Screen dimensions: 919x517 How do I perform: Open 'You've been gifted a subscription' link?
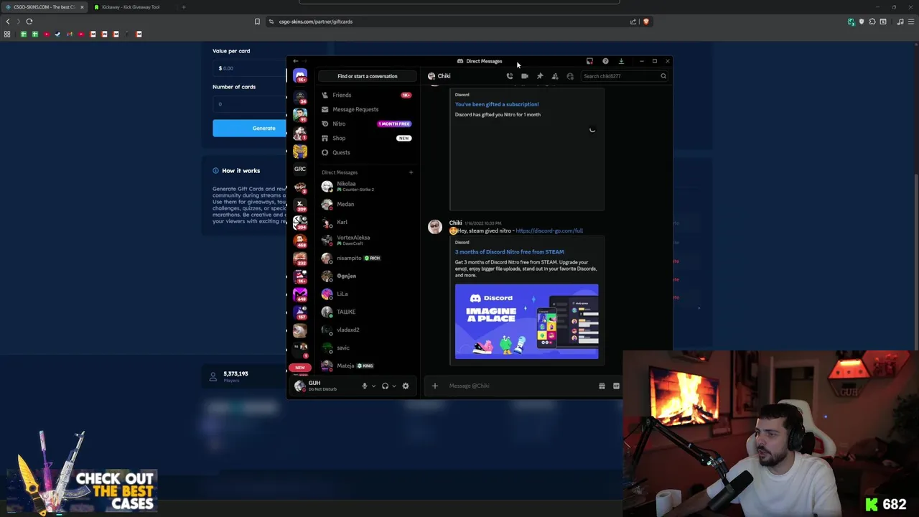pyautogui.click(x=497, y=104)
